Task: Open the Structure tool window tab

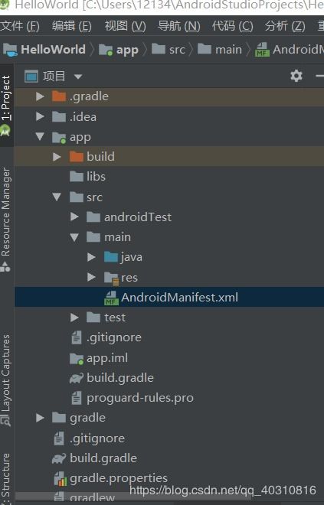Action: pos(6,477)
